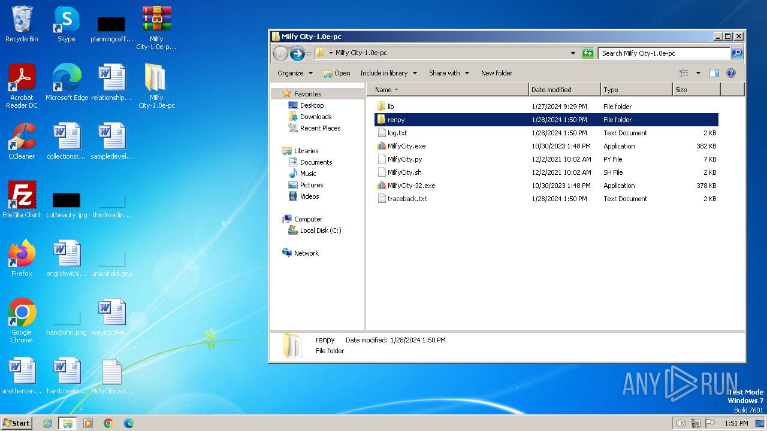Viewport: 767px width, 431px height.
Task: Sort by Type column header
Action: [x=636, y=90]
